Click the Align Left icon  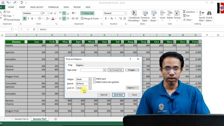coord(60,19)
